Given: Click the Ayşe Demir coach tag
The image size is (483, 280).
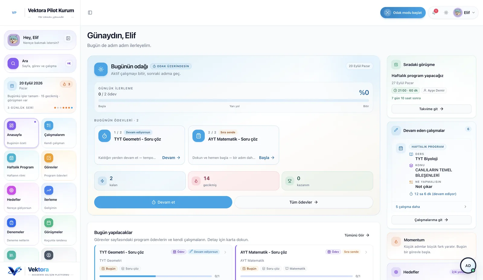Looking at the screenshot, I should click(x=434, y=90).
